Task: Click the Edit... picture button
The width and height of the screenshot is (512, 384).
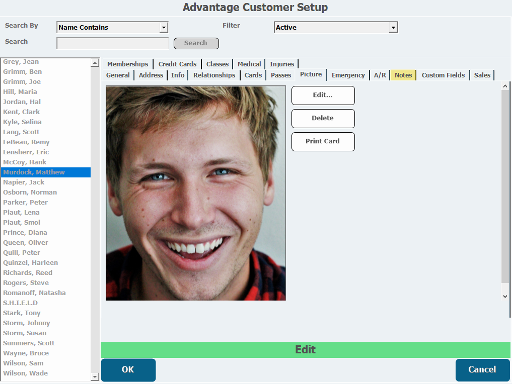Action: [323, 95]
